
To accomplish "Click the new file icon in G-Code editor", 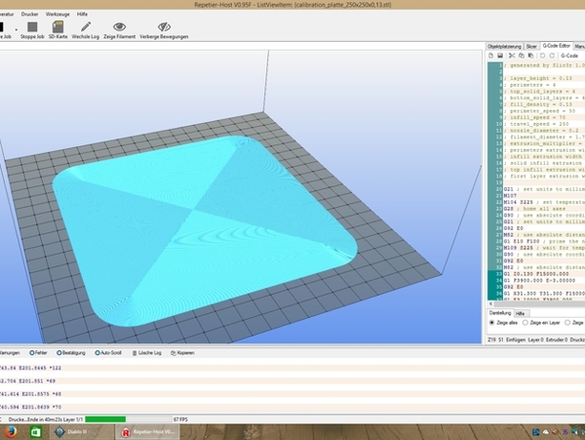I will click(491, 56).
